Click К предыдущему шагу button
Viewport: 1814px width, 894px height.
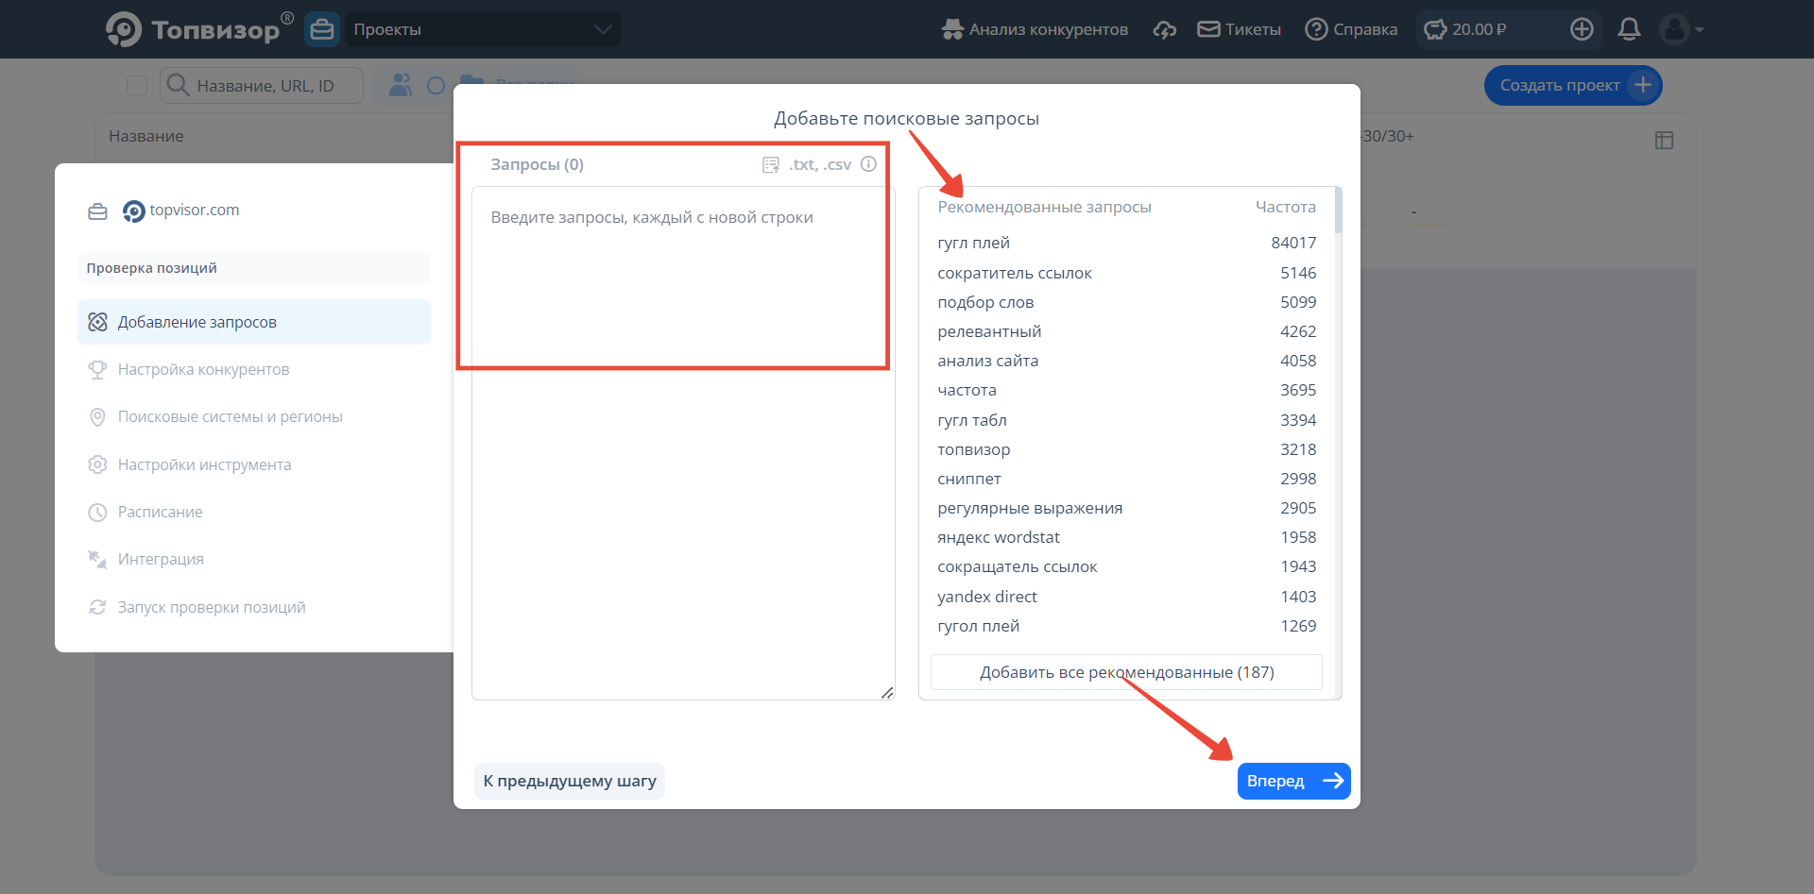click(570, 781)
